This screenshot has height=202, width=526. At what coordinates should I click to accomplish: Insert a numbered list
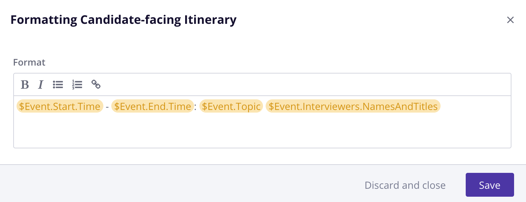click(77, 85)
